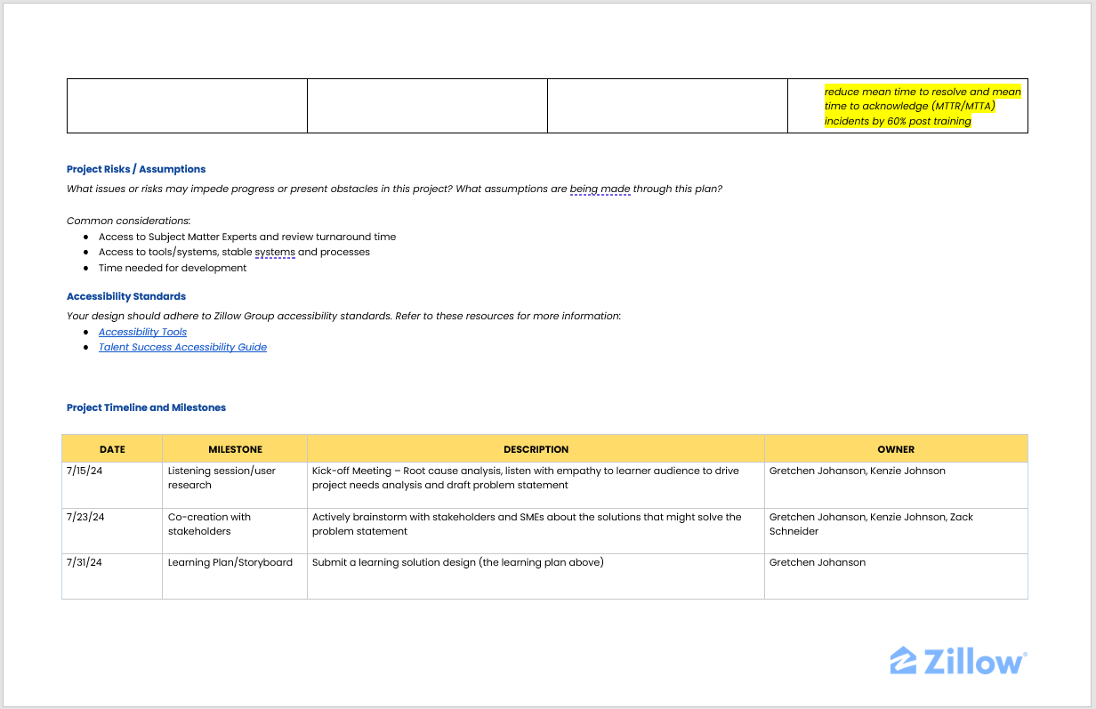Select the OWNER column header cell

(x=896, y=449)
